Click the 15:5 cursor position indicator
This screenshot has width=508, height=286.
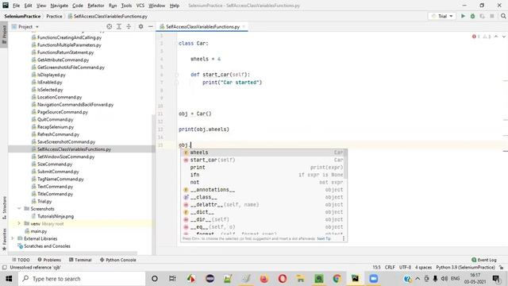point(376,267)
